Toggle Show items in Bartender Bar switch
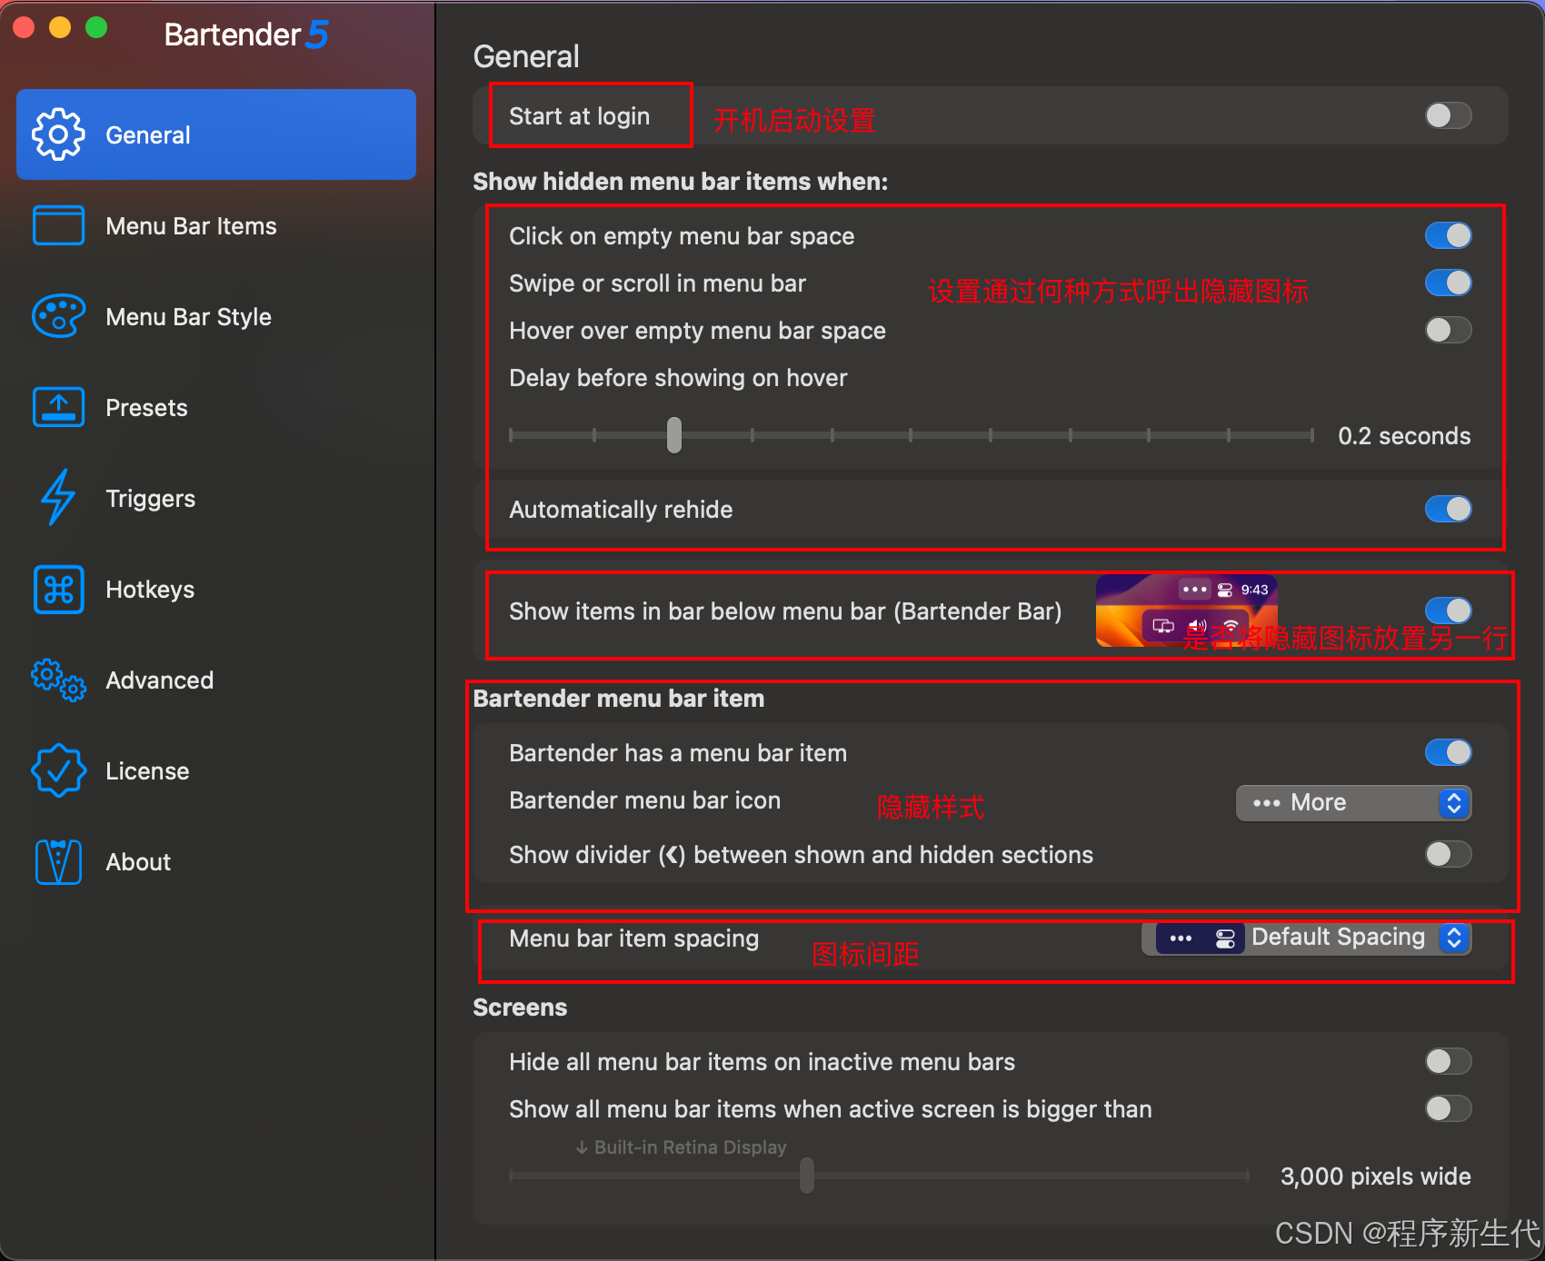 click(x=1448, y=611)
